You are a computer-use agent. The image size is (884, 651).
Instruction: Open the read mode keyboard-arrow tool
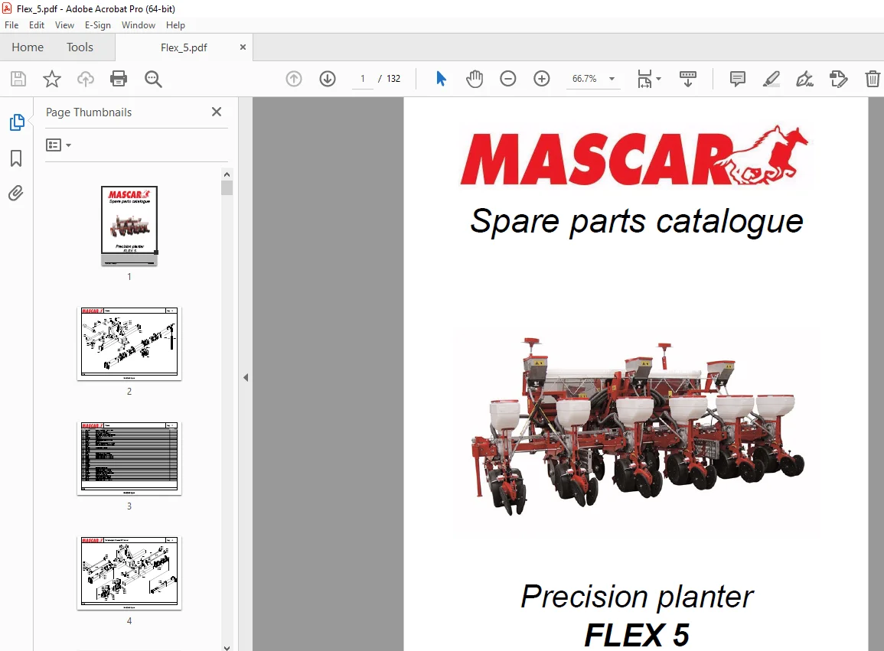(x=688, y=79)
